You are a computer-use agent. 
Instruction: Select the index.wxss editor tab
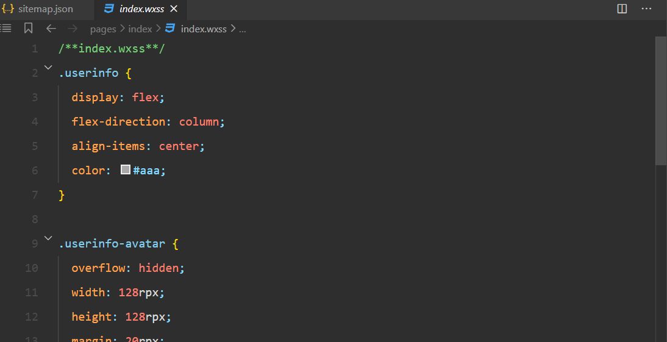(143, 9)
